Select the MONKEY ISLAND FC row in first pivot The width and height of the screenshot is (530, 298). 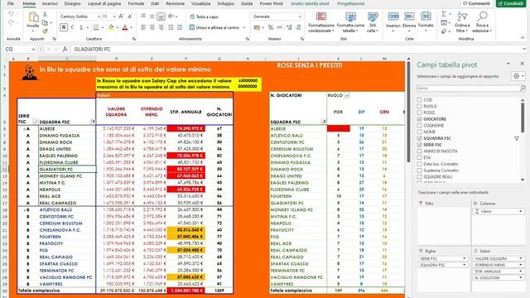[x=125, y=176]
